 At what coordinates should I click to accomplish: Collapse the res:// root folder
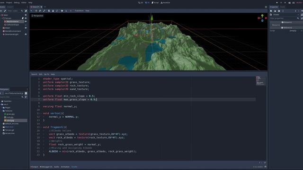0,104
